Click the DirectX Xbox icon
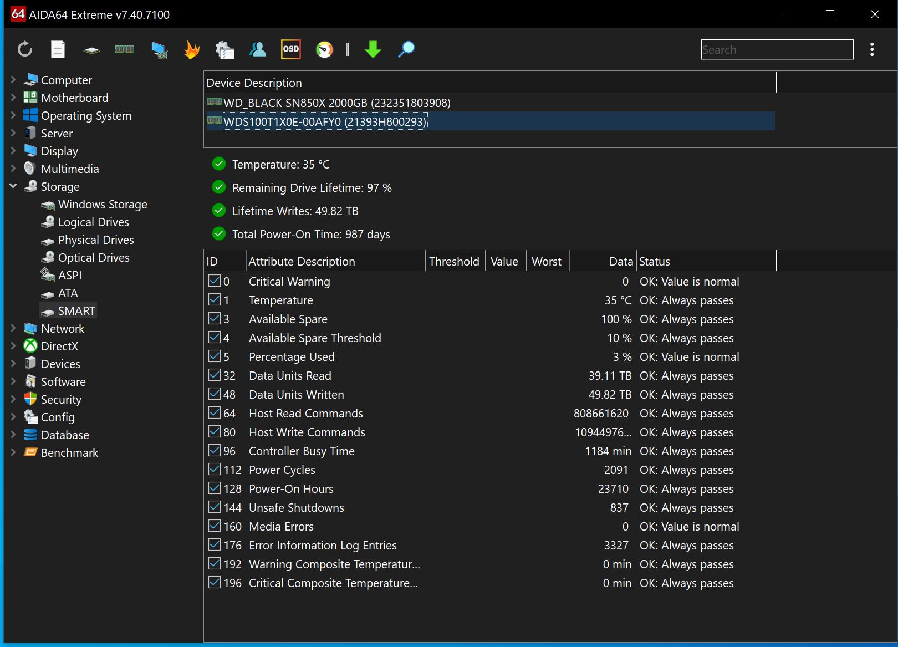 (x=30, y=346)
